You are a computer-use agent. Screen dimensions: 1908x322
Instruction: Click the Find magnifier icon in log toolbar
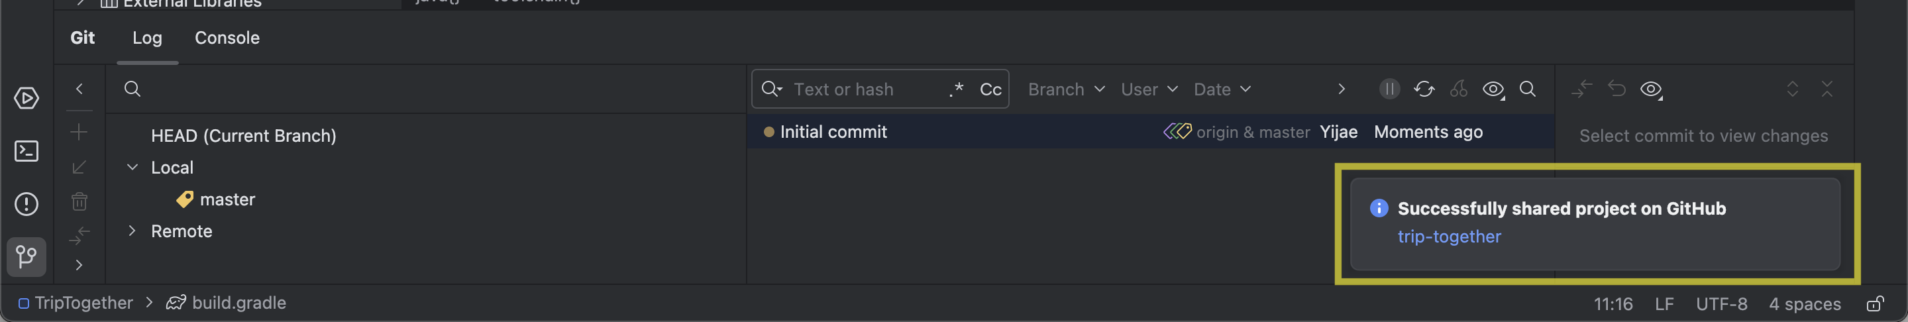point(1527,89)
